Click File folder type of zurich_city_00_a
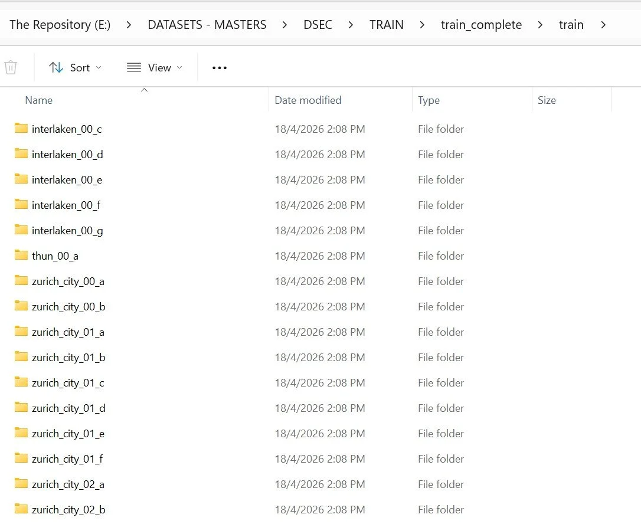Image resolution: width=641 pixels, height=524 pixels. click(441, 281)
